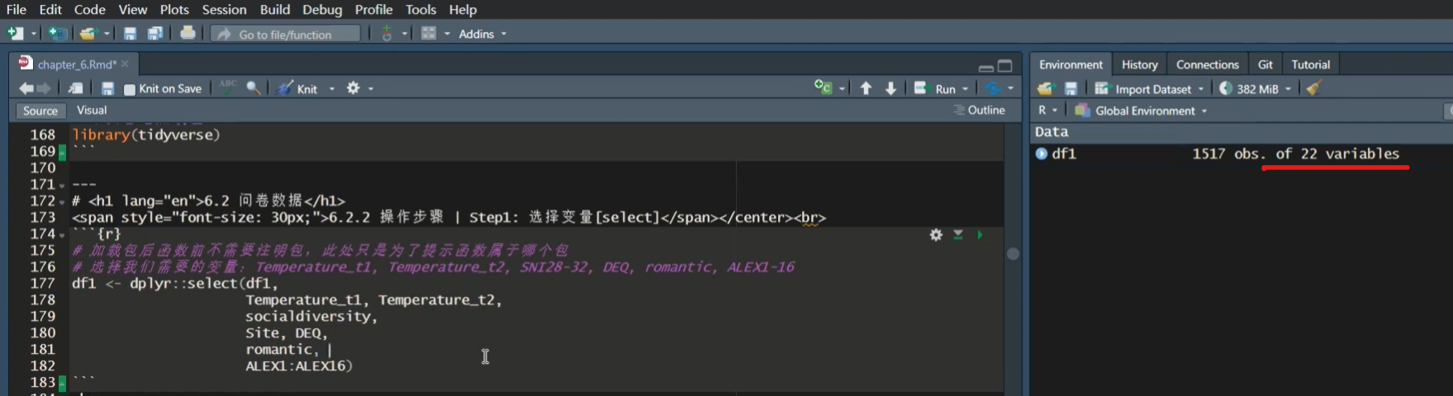Select the chapter_6.Rmd editor tab

click(74, 64)
